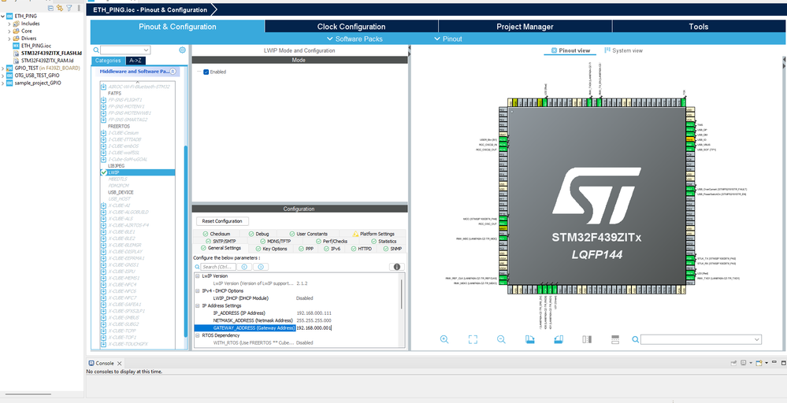Open the parameter info icon
The image size is (787, 403).
[396, 267]
